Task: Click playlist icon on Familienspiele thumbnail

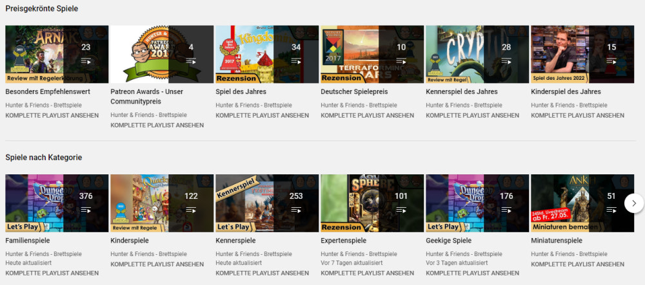Action: pyautogui.click(x=86, y=210)
